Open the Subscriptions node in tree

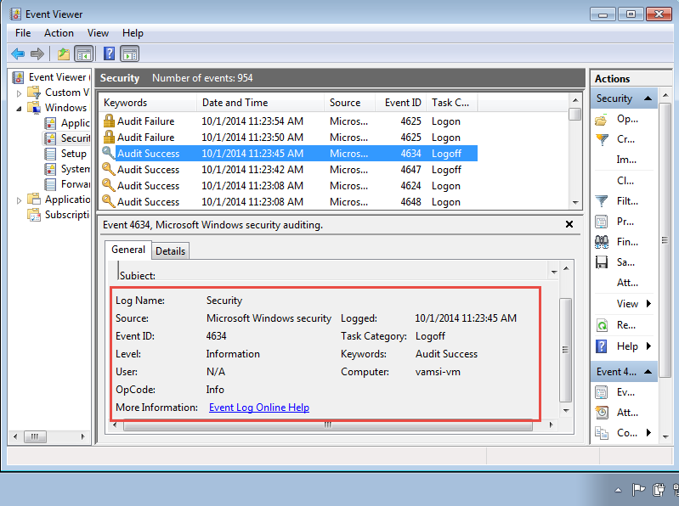58,215
